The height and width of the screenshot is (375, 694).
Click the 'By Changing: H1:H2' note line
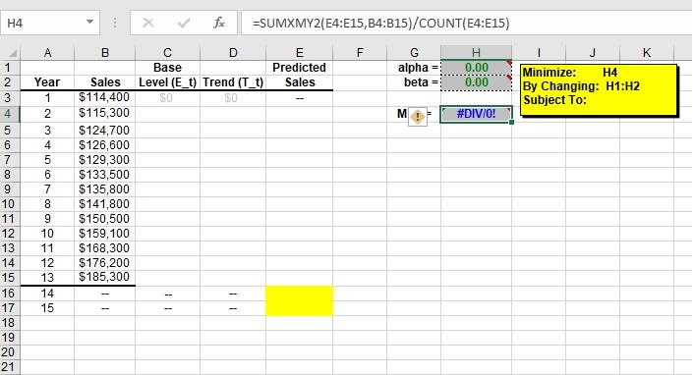[581, 85]
